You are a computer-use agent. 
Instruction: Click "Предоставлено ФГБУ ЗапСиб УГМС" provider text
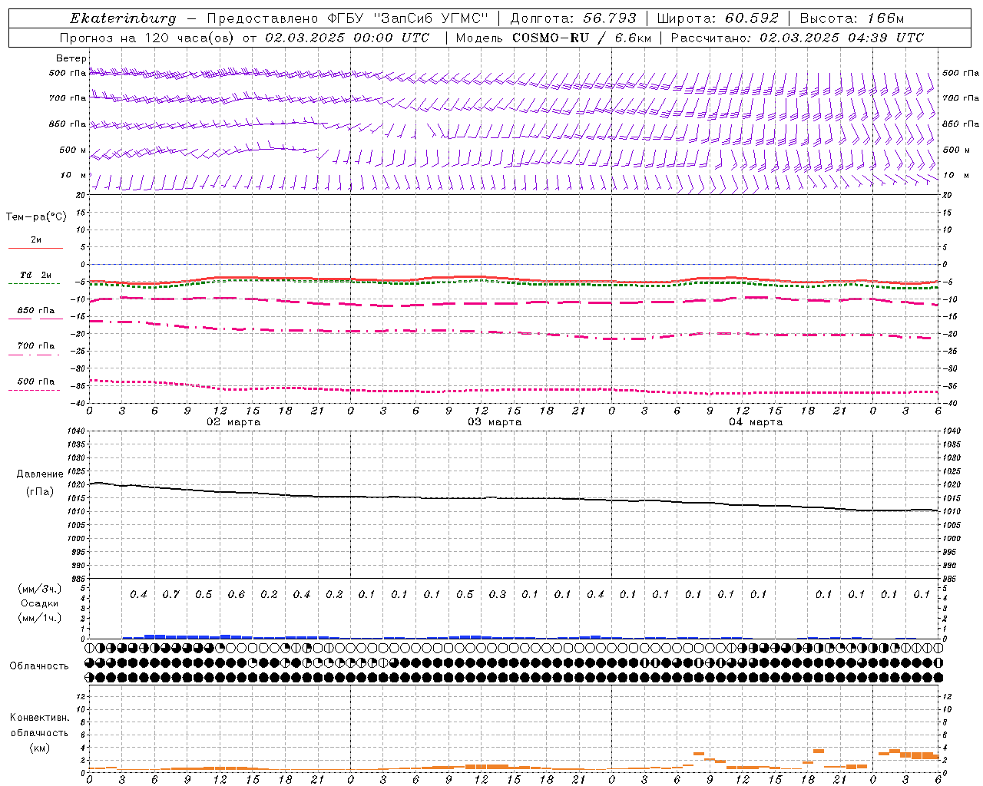[x=347, y=18]
